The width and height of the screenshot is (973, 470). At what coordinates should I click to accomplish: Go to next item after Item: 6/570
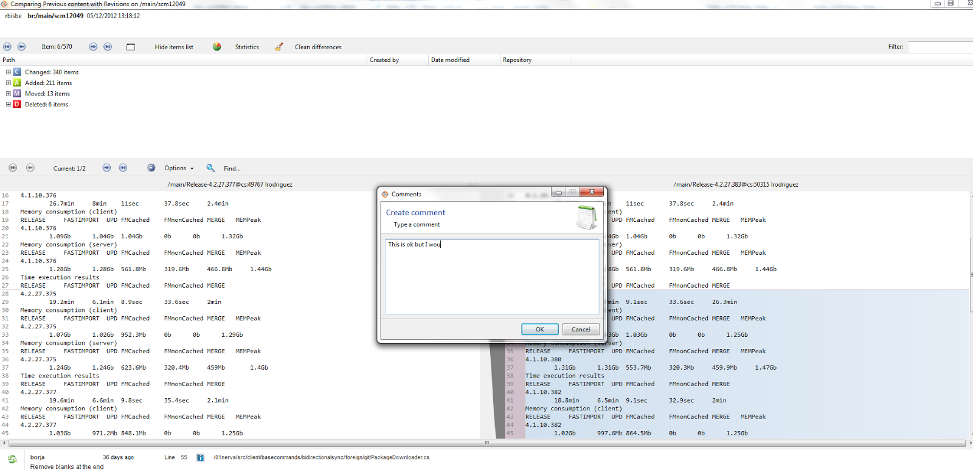pyautogui.click(x=93, y=47)
